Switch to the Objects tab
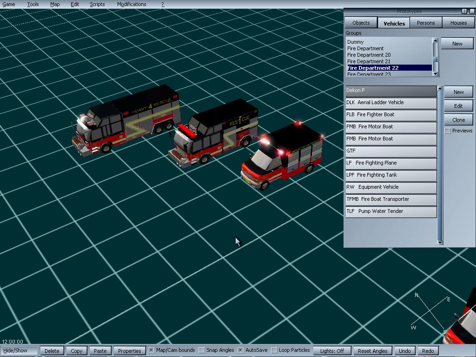This screenshot has width=476, height=357. pyautogui.click(x=361, y=23)
